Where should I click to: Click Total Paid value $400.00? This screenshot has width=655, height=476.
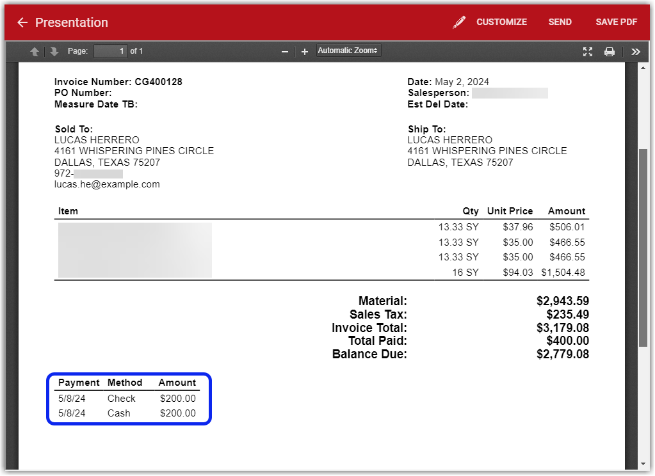[568, 341]
